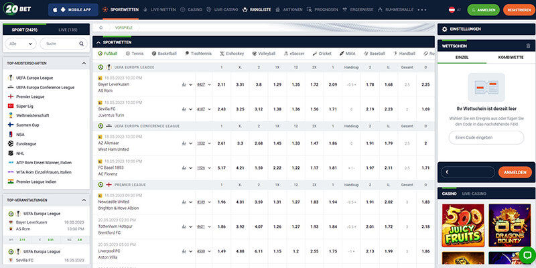
Task: Click the euro stake amount field
Action: tap(468, 172)
